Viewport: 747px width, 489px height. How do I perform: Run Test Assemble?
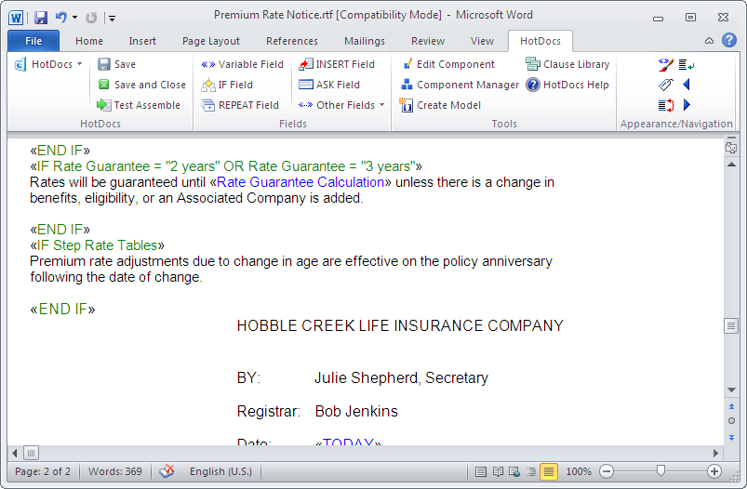tap(139, 105)
